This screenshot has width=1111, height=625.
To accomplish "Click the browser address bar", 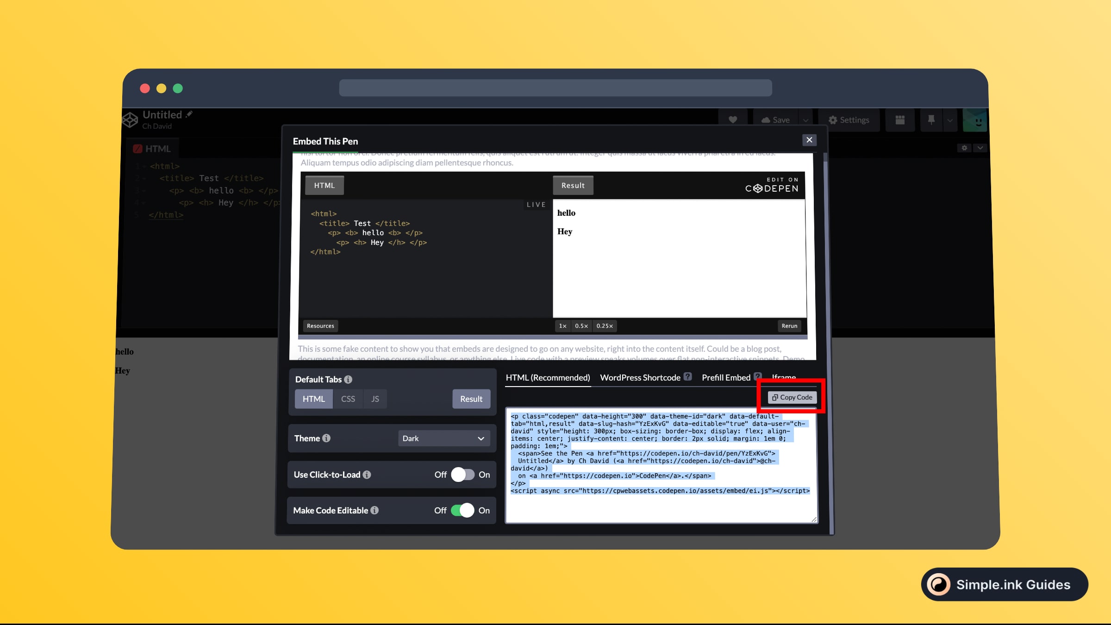I will (x=555, y=87).
